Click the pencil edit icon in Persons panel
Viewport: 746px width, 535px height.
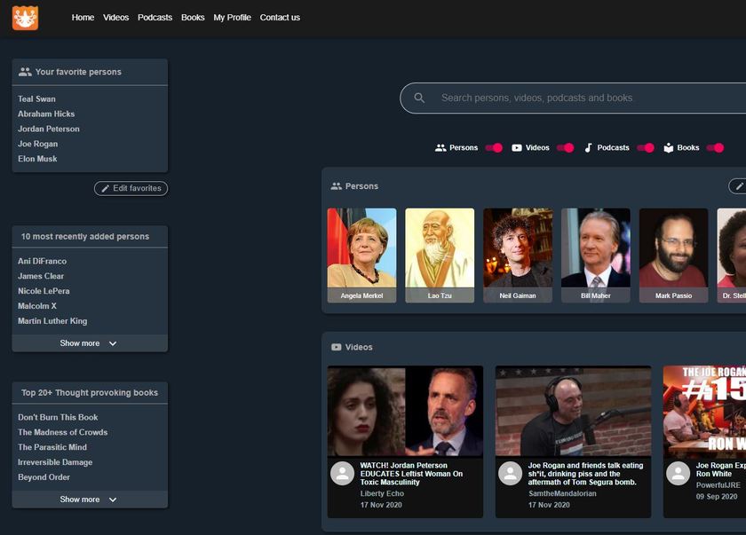(x=739, y=186)
